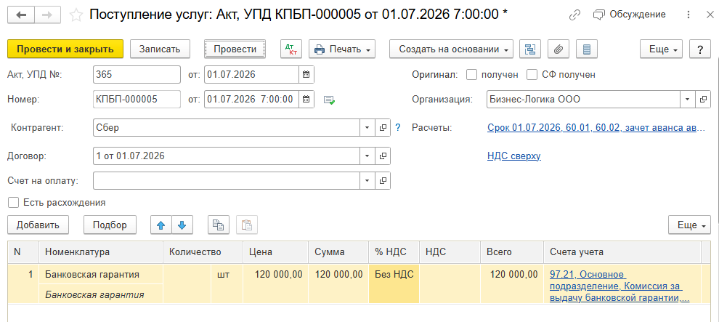Get link to document icon
Viewport: 719px width, 322px height.
[x=574, y=15]
